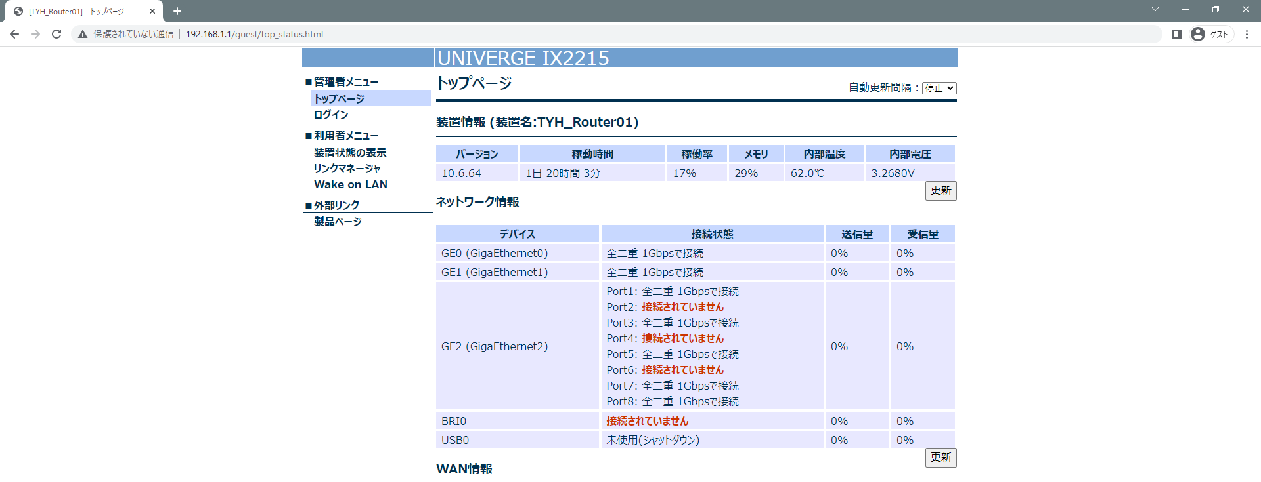Click the CPU utilization 17%

point(684,173)
